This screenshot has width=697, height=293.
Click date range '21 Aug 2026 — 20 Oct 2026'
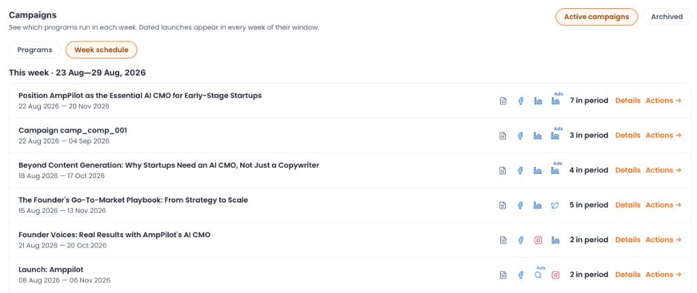point(62,245)
